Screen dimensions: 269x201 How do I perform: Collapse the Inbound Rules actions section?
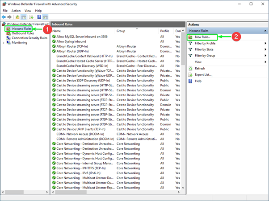click(265, 31)
